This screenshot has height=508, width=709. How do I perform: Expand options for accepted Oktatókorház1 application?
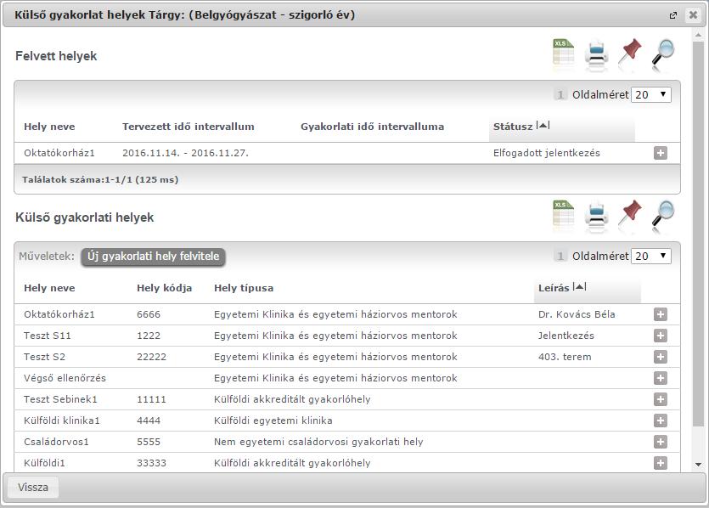(660, 153)
